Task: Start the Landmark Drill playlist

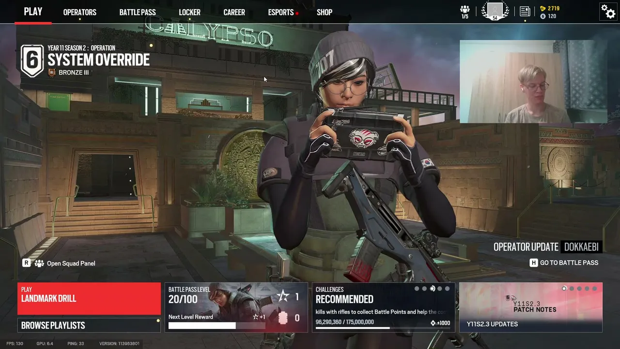Action: (89, 299)
